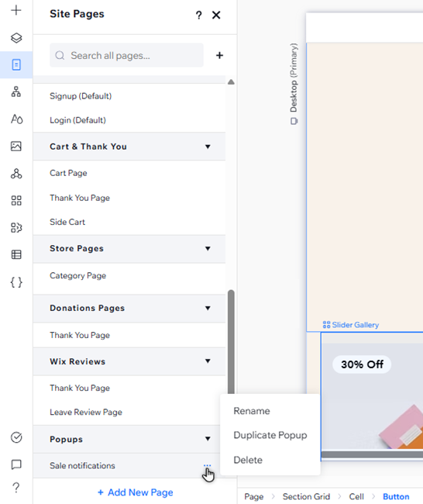Open the Help icon at sidebar bottom
Image resolution: width=423 pixels, height=504 pixels.
(x=16, y=488)
